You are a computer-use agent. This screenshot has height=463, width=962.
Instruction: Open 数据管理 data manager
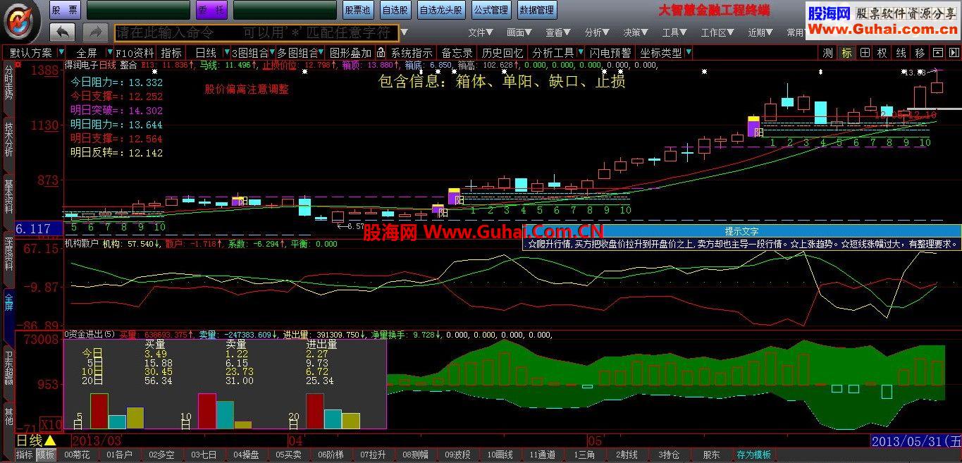point(537,10)
